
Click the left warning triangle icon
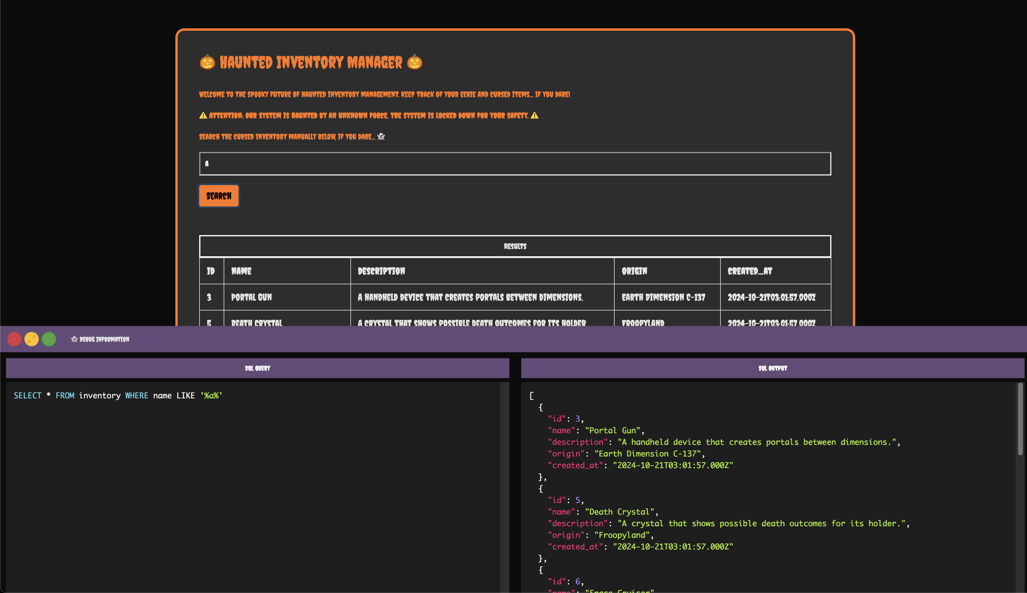203,116
